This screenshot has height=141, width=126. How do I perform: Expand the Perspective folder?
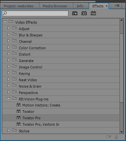click(9, 92)
